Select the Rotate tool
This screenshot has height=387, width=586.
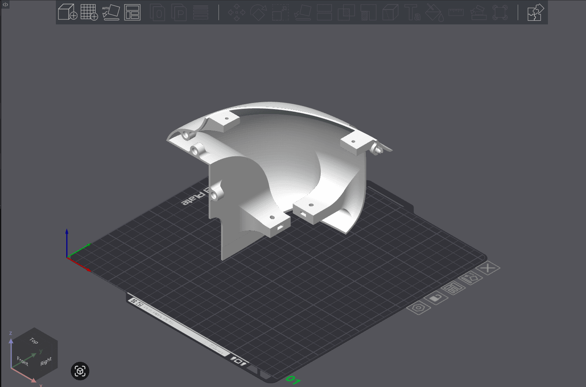(x=259, y=12)
